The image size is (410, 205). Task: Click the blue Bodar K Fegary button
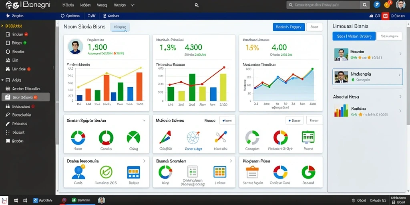point(289,27)
